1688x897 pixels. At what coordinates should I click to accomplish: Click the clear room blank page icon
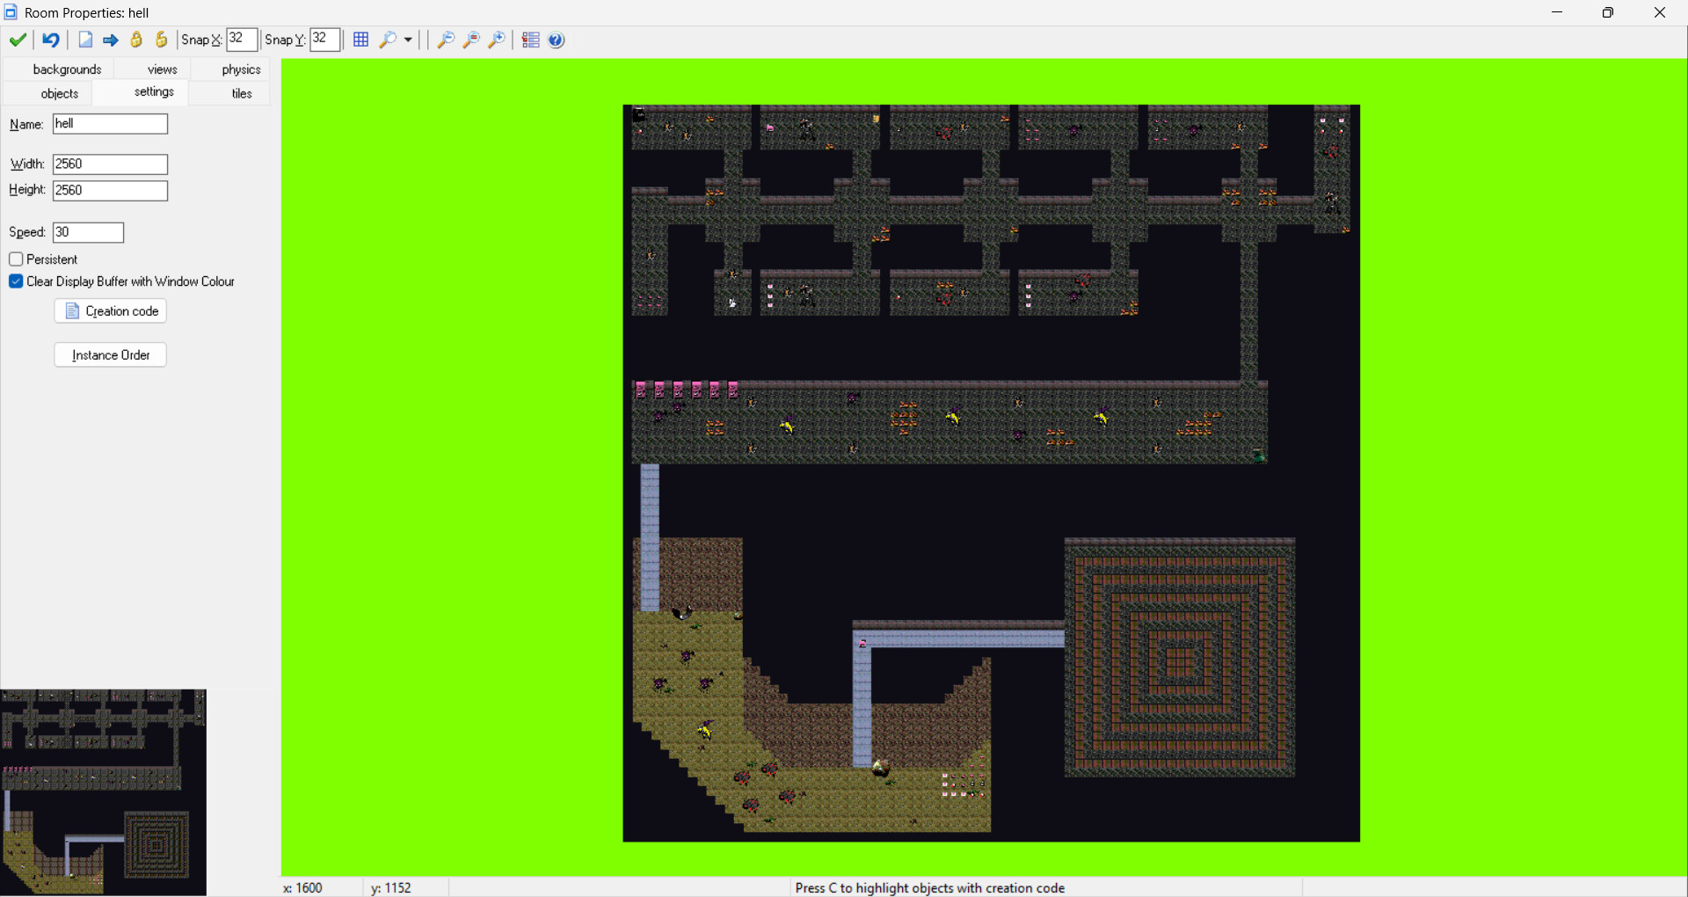85,40
